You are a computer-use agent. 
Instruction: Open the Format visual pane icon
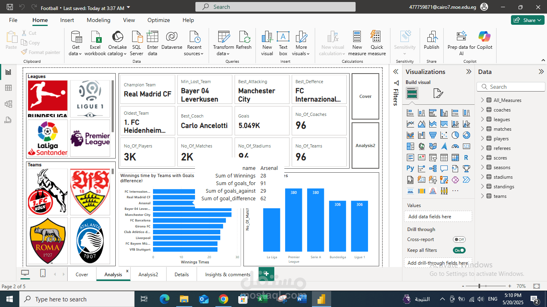pos(438,94)
